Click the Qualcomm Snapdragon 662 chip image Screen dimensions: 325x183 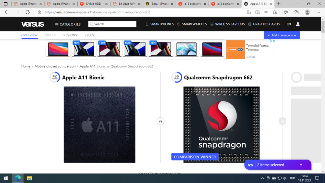coord(221,125)
